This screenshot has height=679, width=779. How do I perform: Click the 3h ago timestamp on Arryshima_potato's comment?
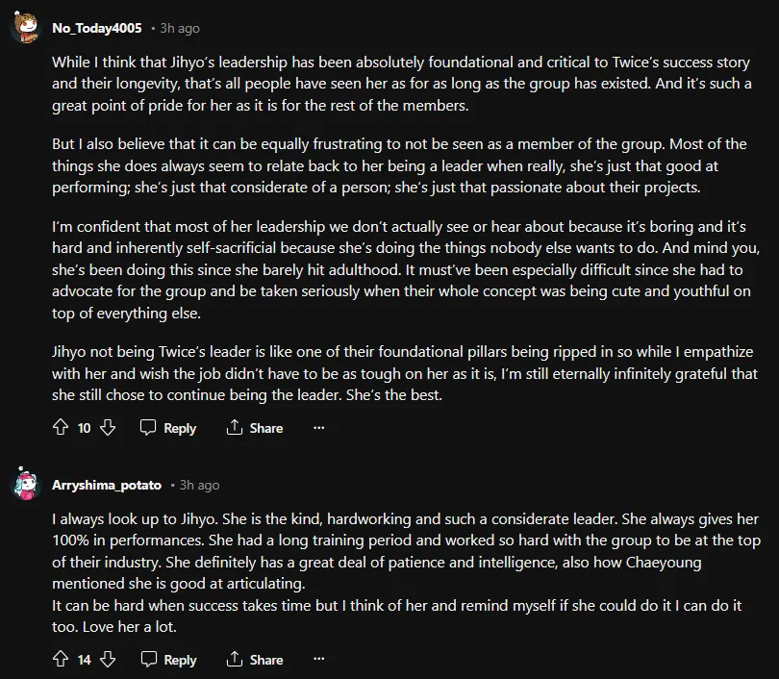199,486
